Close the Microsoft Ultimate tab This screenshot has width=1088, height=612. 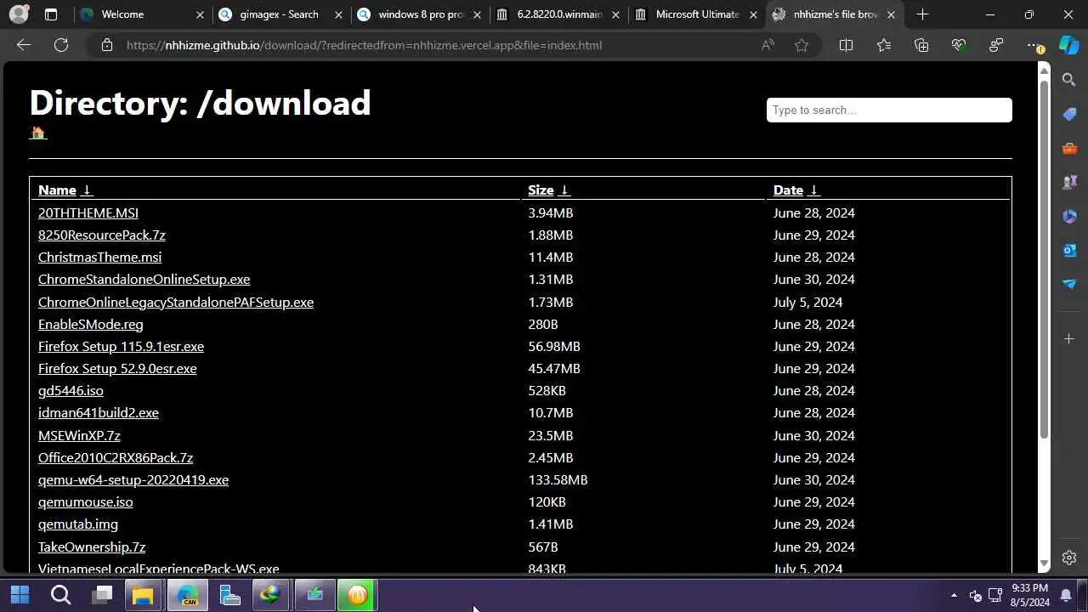pos(753,14)
